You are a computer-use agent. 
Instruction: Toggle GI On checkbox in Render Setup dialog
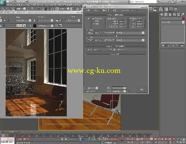click(86, 19)
